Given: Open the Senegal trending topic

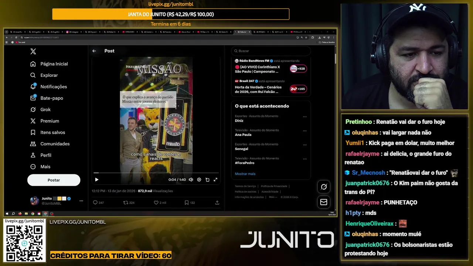Looking at the screenshot, I should point(241,149).
